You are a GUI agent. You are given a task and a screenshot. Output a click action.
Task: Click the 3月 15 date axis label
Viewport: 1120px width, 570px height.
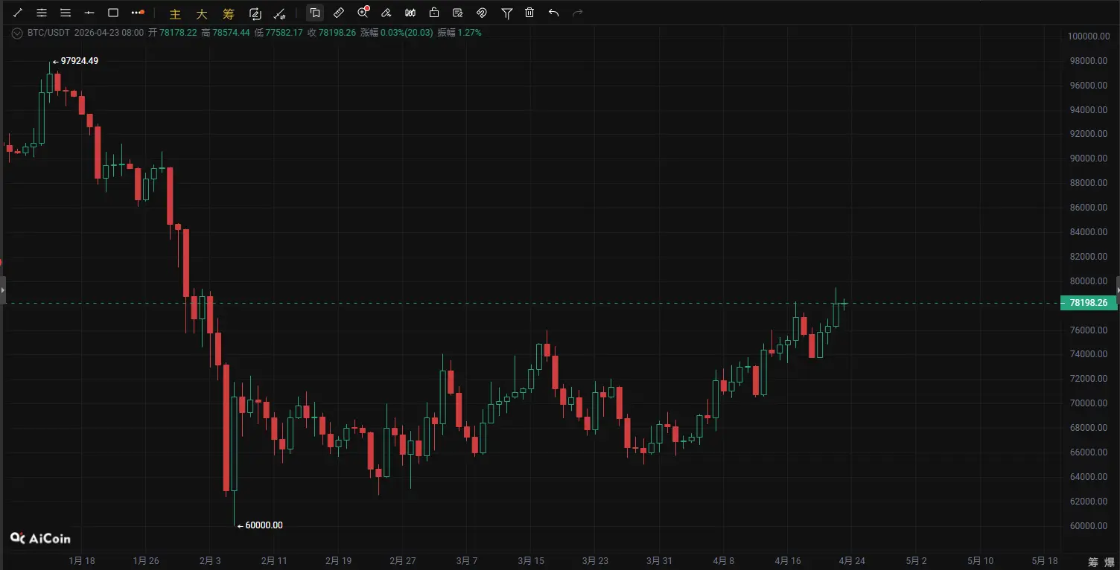click(x=532, y=561)
